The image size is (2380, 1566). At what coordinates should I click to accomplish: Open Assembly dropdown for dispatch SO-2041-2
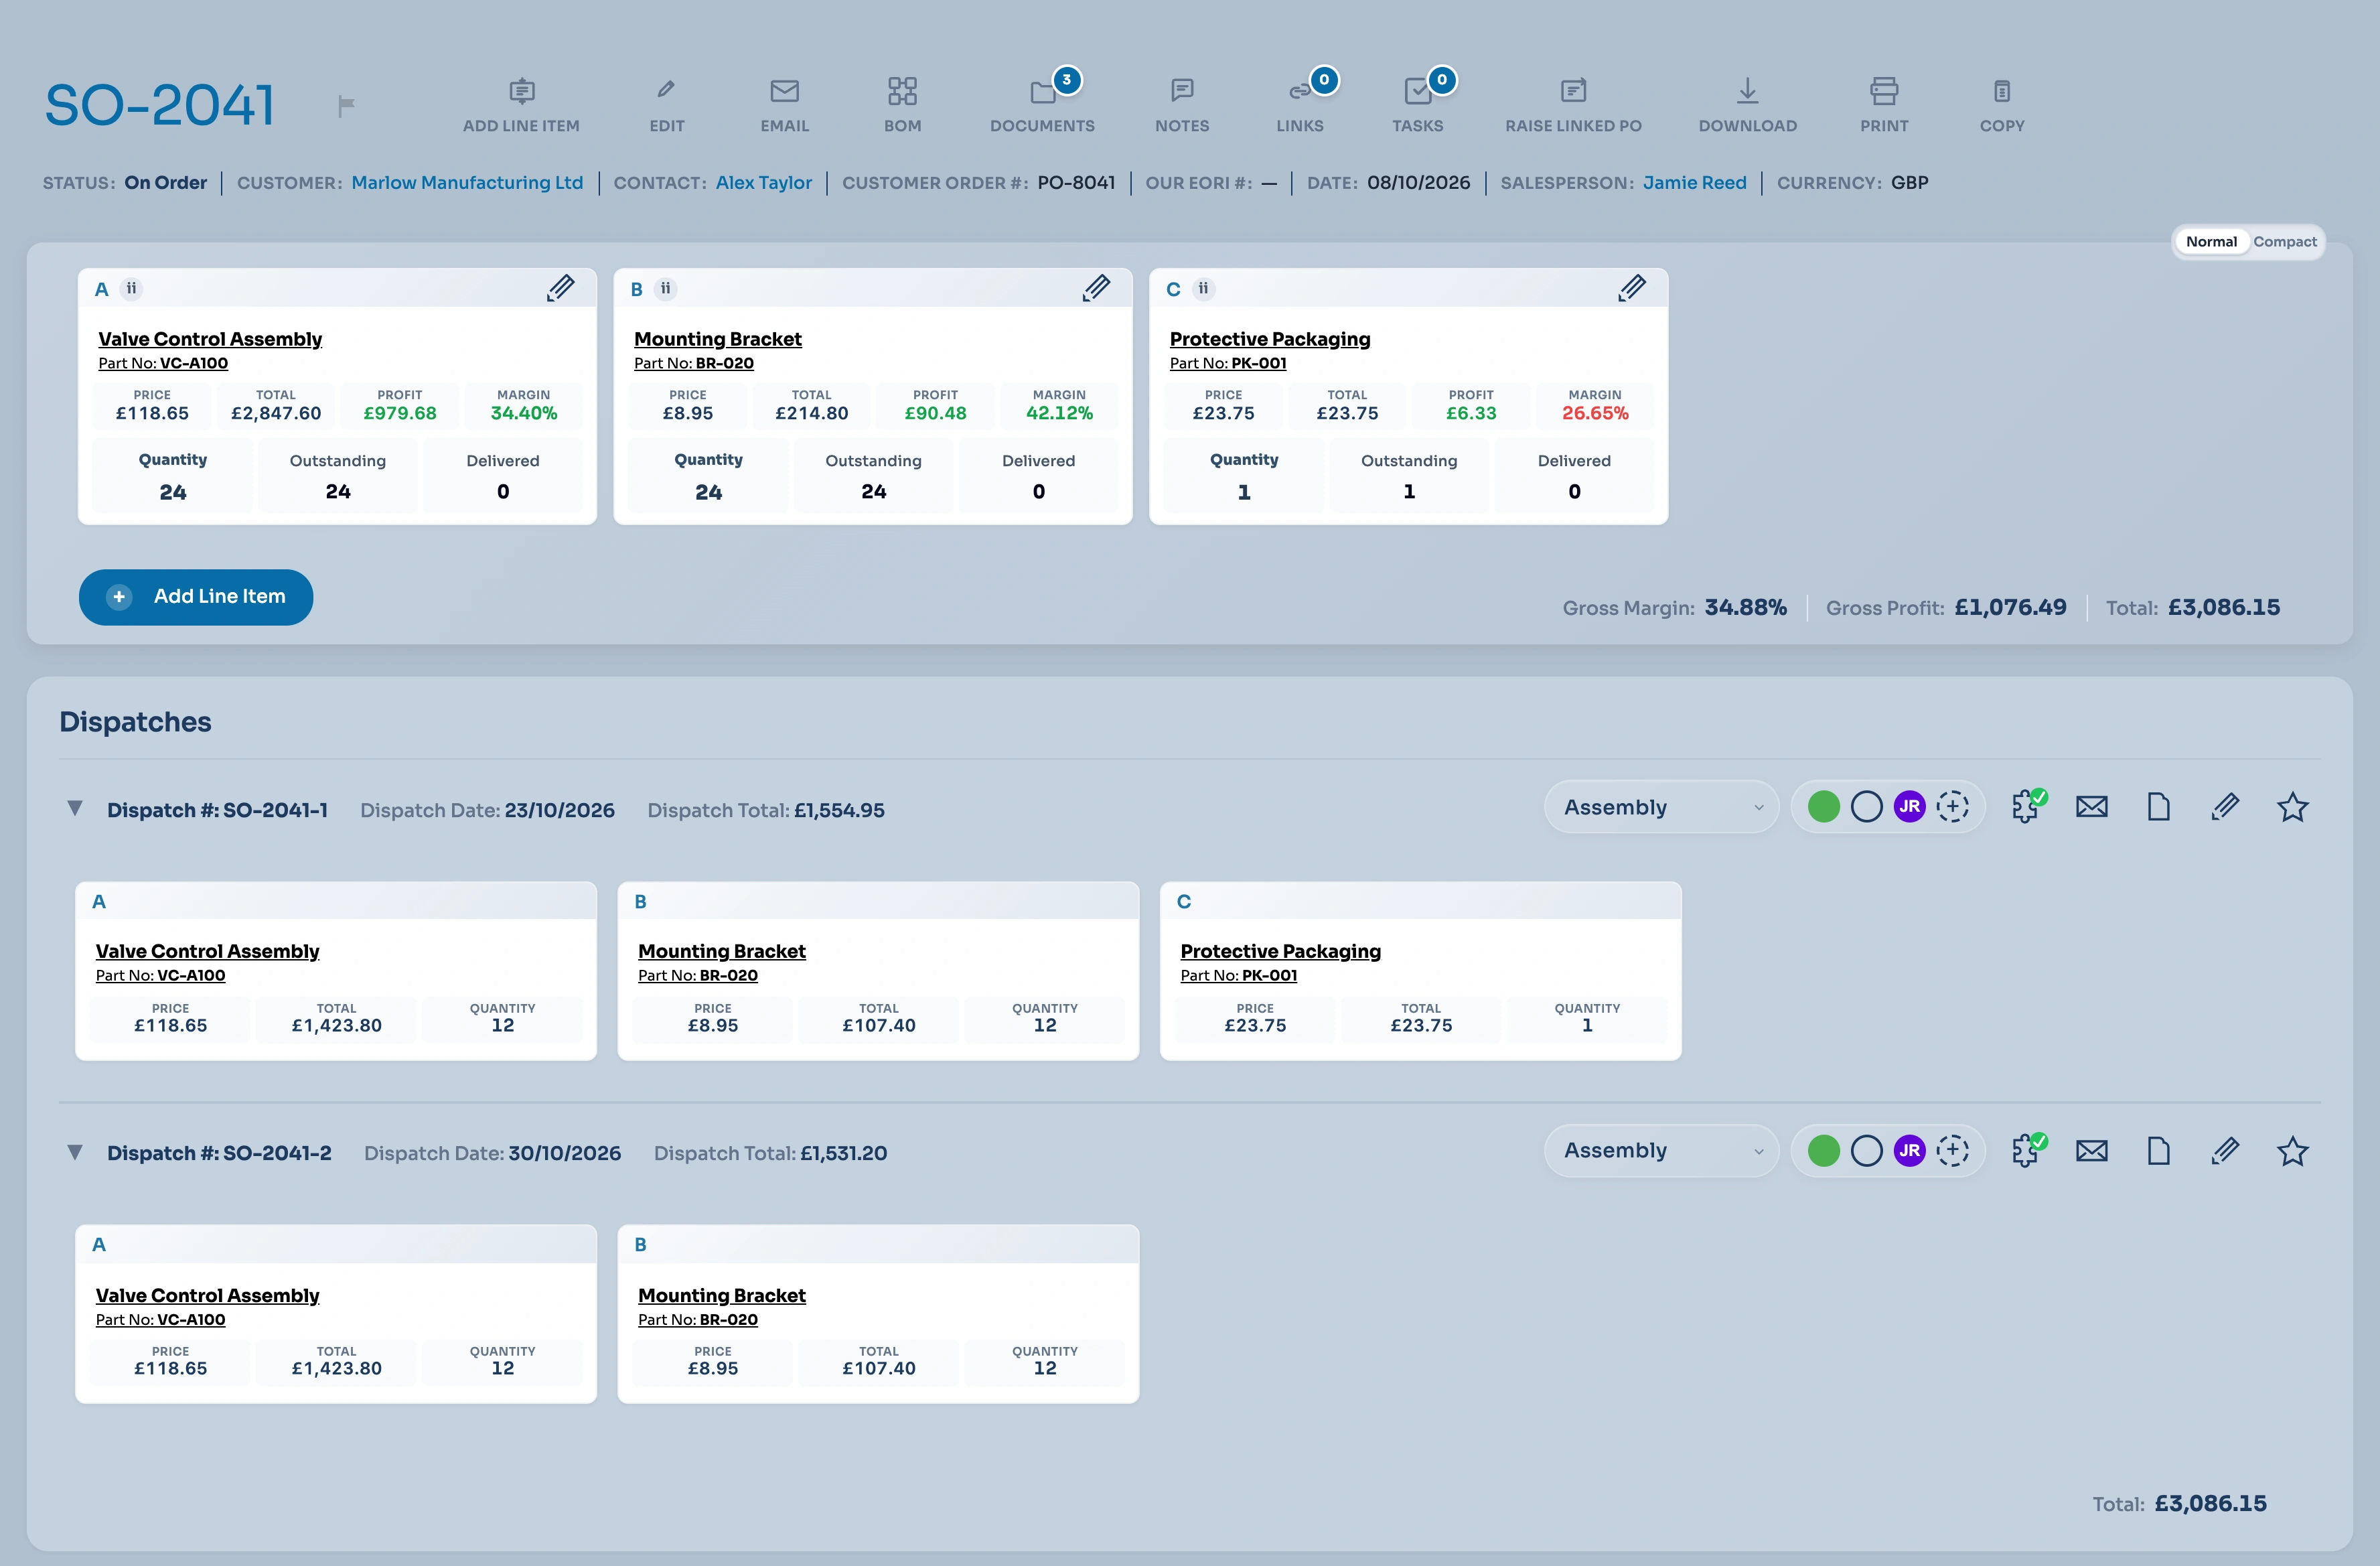click(x=1661, y=1150)
